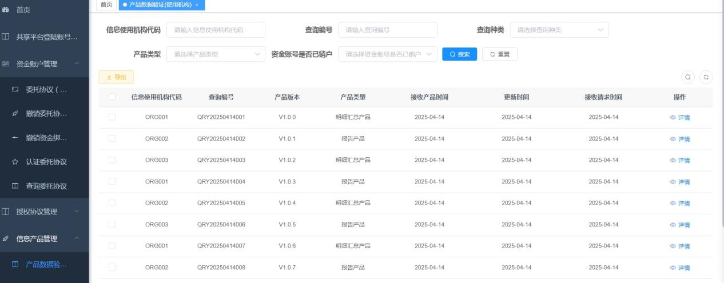
Task: Tick the select-all checkbox in table header
Action: pyautogui.click(x=112, y=97)
